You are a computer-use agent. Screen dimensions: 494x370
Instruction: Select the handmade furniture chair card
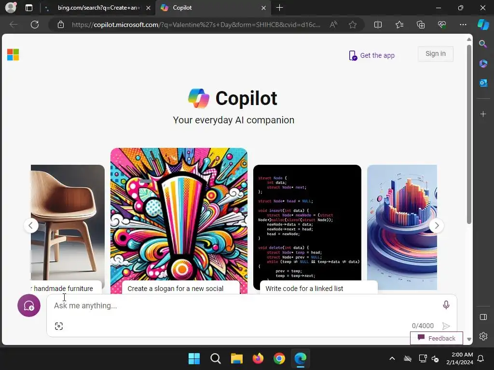pyautogui.click(x=68, y=229)
